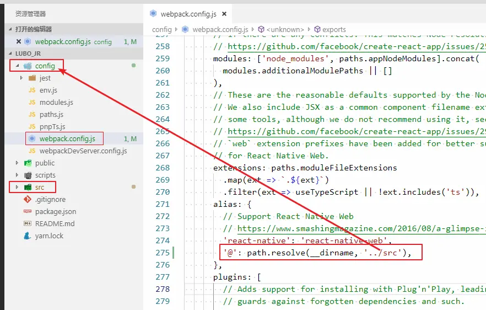The width and height of the screenshot is (486, 310).
Task: Click the JS icon of modules.js
Action: (32, 102)
